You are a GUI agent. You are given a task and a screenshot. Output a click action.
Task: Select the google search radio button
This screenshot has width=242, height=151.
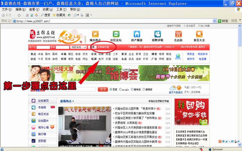click(120, 89)
